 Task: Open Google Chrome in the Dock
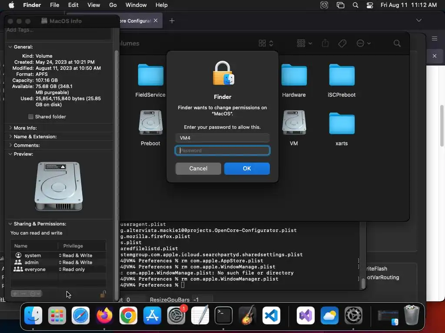coord(128,316)
